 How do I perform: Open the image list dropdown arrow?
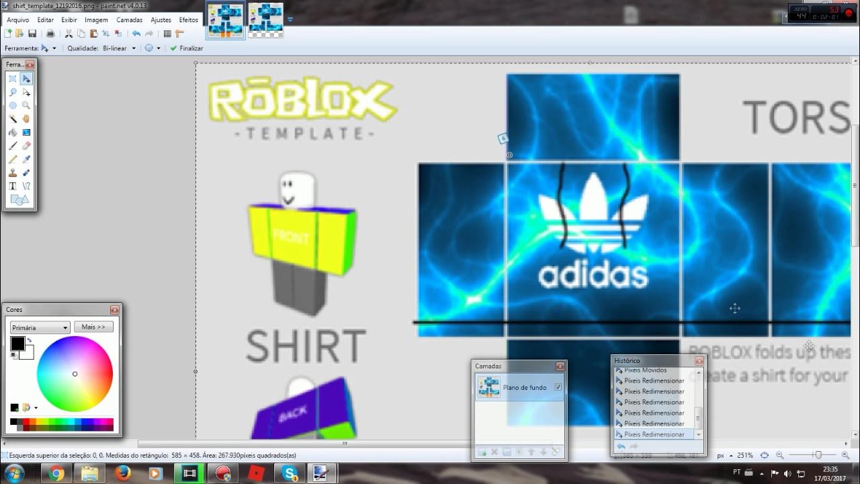pyautogui.click(x=290, y=19)
